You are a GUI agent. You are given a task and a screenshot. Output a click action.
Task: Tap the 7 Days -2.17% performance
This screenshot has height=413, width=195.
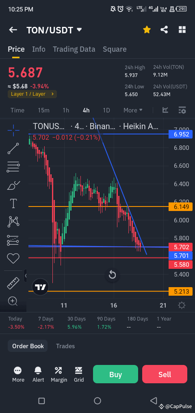(x=46, y=323)
